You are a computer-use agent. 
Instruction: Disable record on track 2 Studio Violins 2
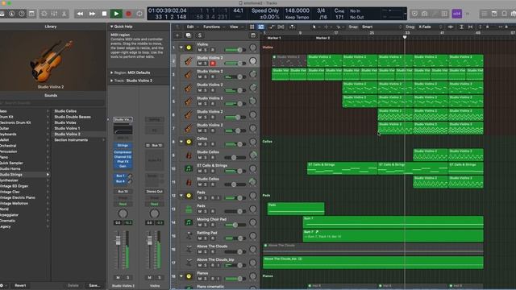tap(213, 64)
